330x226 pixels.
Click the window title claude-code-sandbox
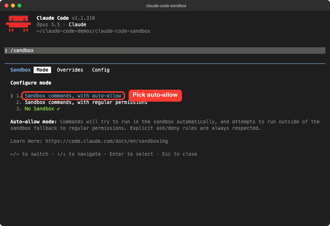click(166, 6)
